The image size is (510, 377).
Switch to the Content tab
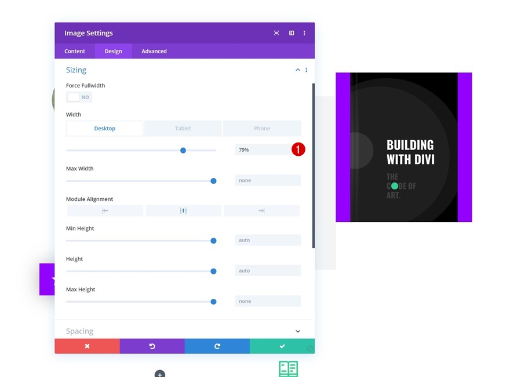click(x=75, y=51)
